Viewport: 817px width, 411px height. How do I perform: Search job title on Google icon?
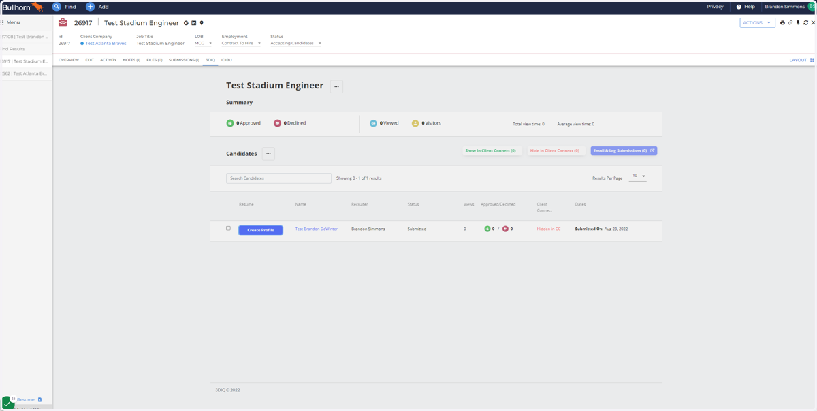[186, 23]
